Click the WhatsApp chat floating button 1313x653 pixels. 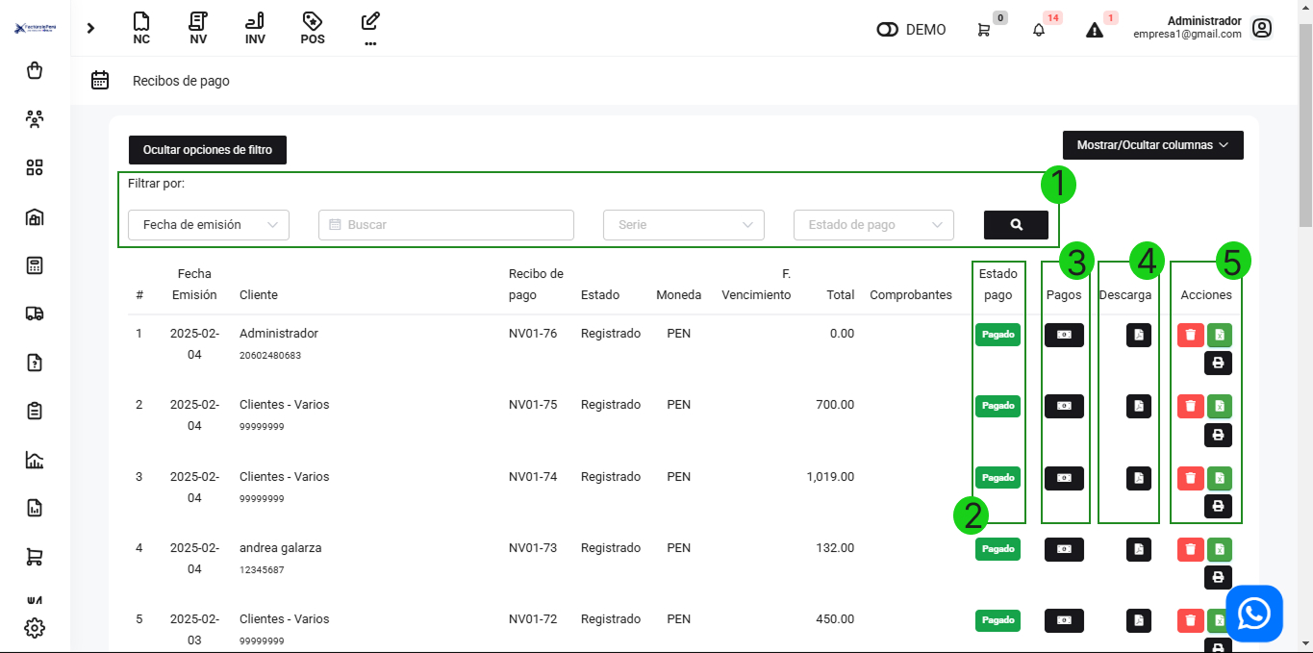click(x=1253, y=613)
